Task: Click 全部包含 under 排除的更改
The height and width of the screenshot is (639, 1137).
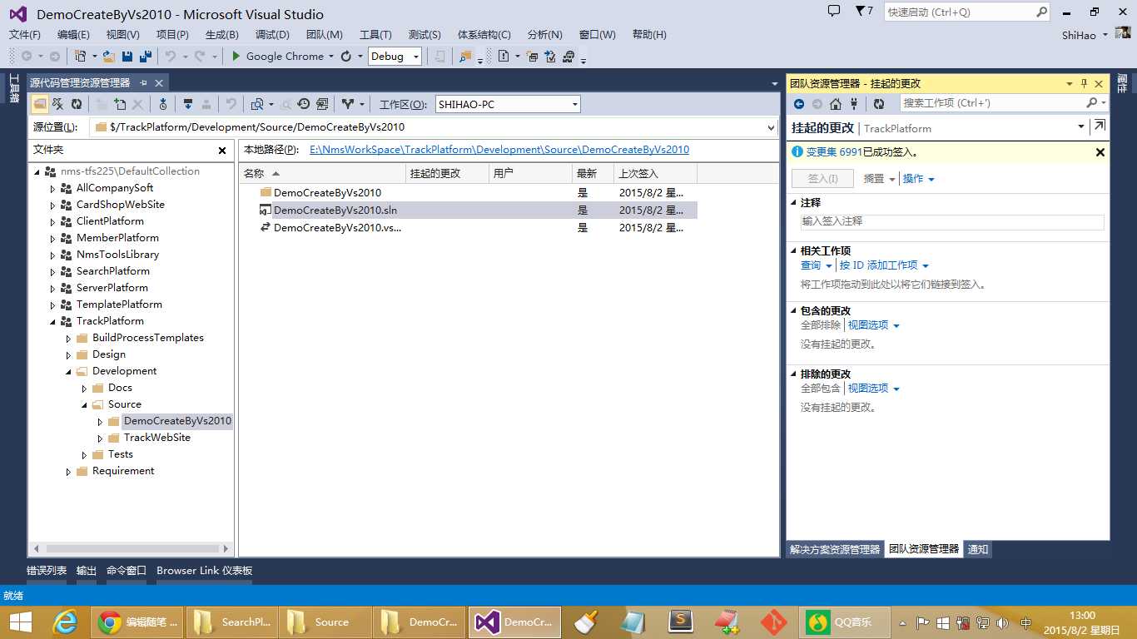Action: [x=821, y=389]
